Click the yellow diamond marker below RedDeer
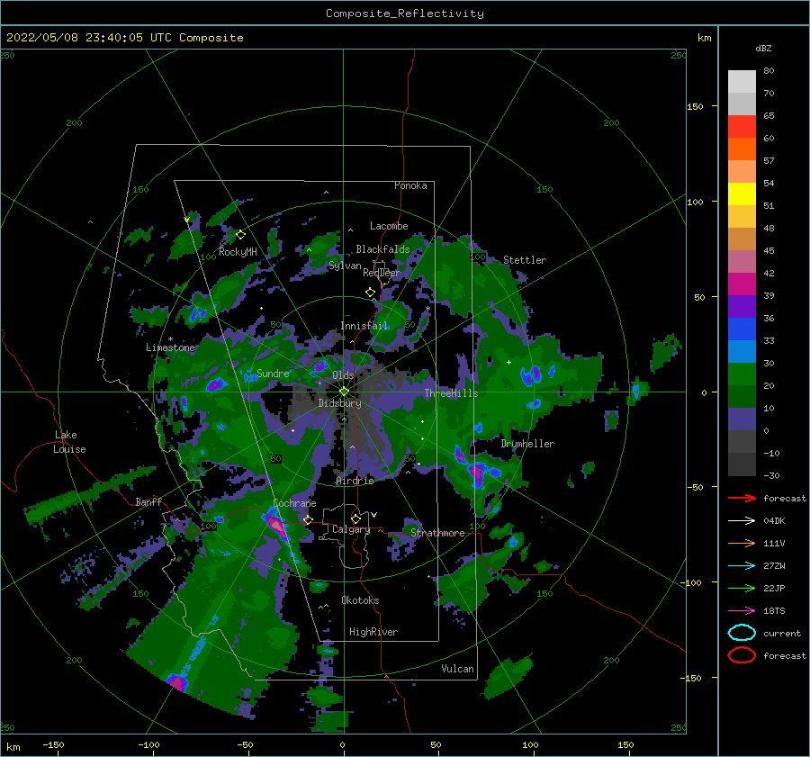 (370, 293)
